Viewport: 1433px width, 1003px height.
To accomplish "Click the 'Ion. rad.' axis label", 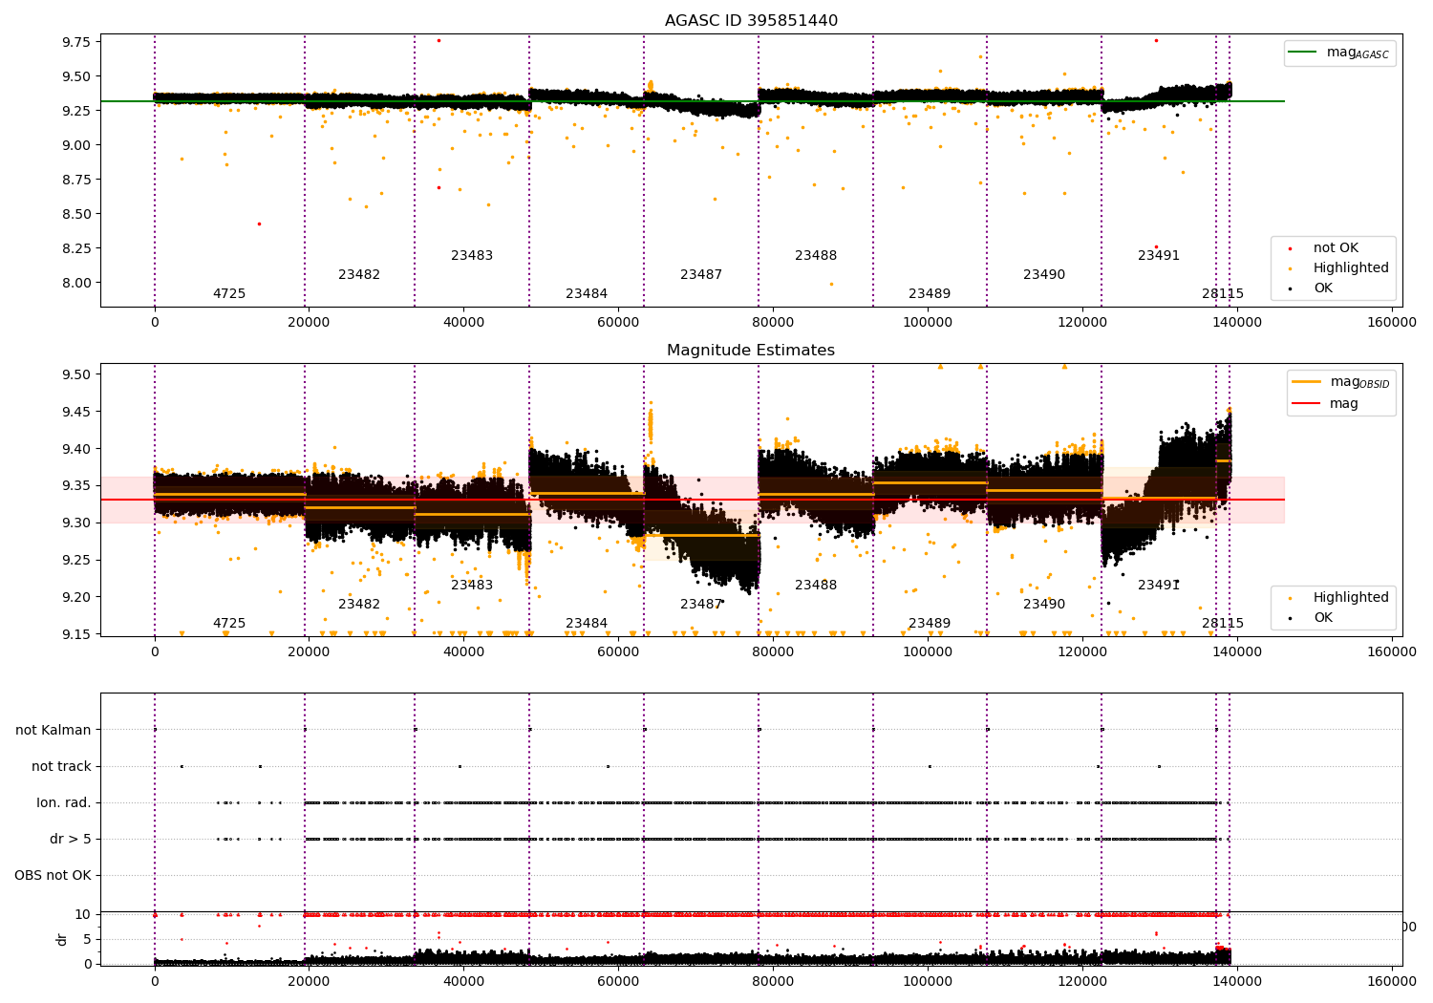I will click(64, 802).
